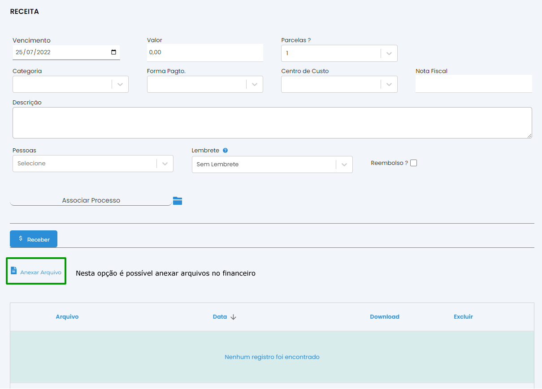Image resolution: width=542 pixels, height=389 pixels.
Task: Enable the Reembolso checkbox
Action: coord(413,163)
